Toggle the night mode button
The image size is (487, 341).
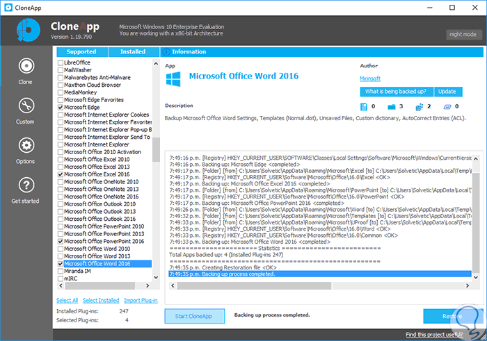click(464, 35)
